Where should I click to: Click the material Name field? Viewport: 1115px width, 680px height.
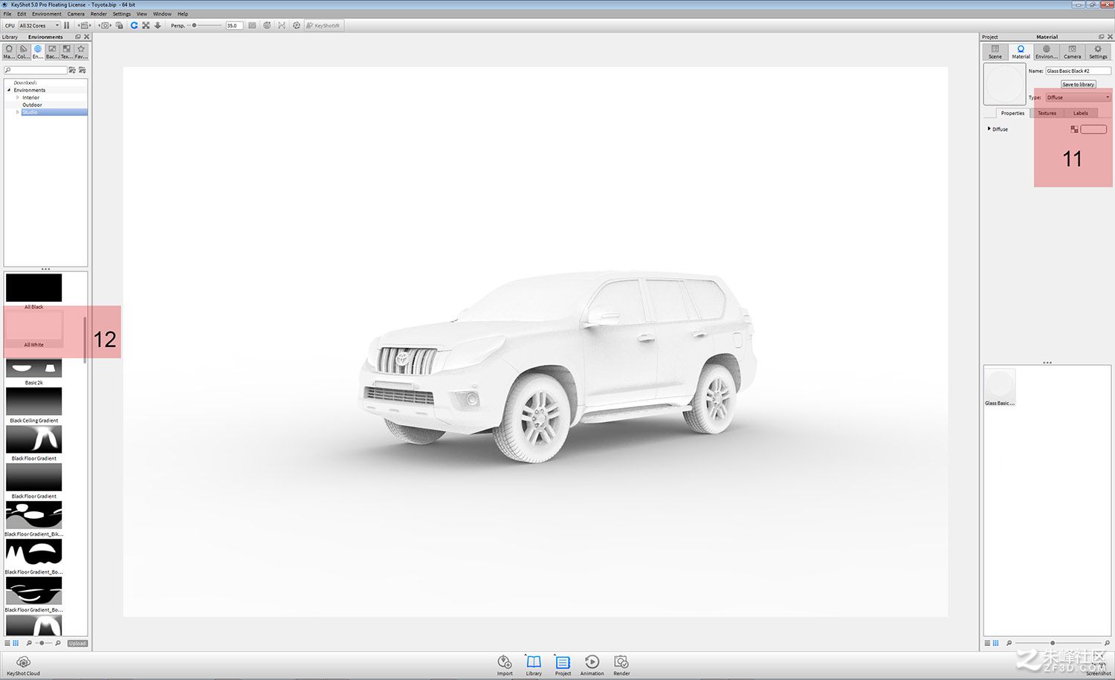tap(1078, 71)
